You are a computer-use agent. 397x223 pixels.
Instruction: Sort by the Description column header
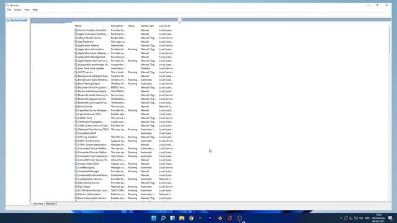point(117,26)
